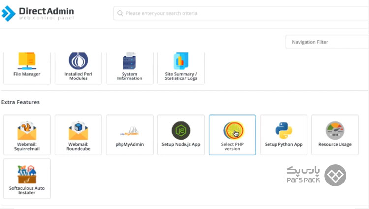Open phpMyAdmin
369x209 pixels.
[x=130, y=134]
